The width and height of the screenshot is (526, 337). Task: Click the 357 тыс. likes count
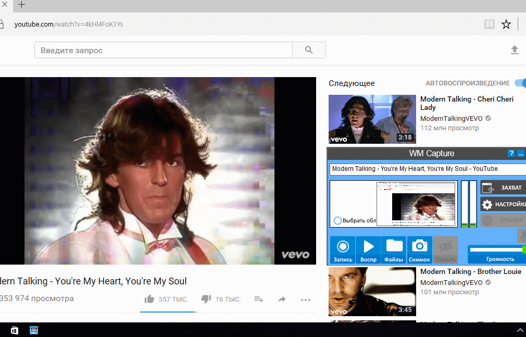[x=173, y=299]
